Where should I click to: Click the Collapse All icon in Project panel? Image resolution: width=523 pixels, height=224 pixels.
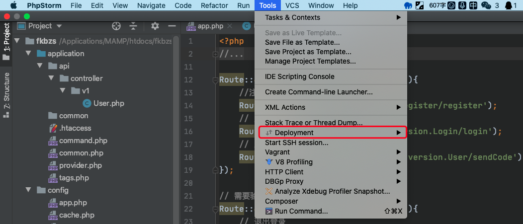click(133, 26)
